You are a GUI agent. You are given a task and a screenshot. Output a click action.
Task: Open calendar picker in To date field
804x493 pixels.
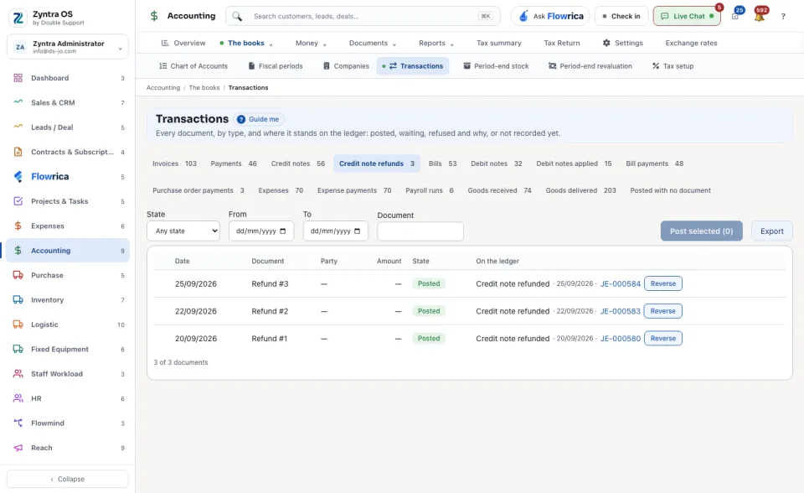point(357,231)
